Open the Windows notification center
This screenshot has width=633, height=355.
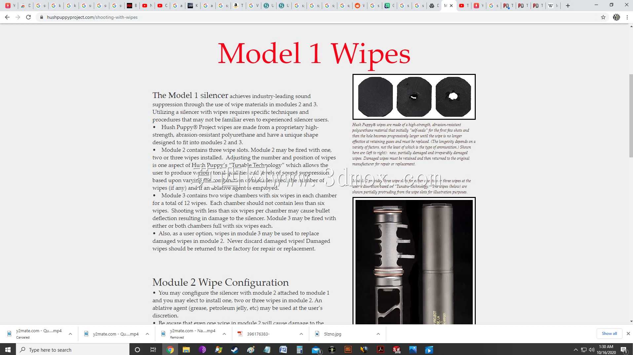624,350
